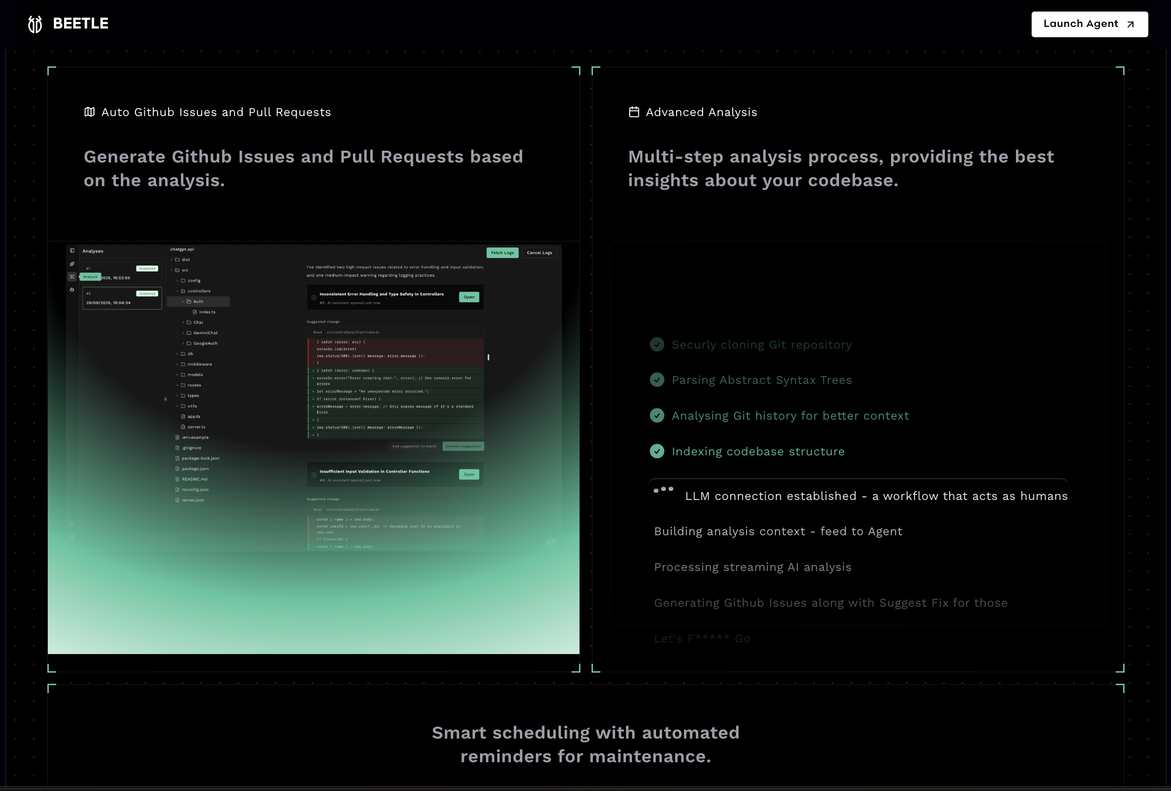Click checkmark beside Analysing Git history
This screenshot has width=1171, height=791.
pos(657,415)
